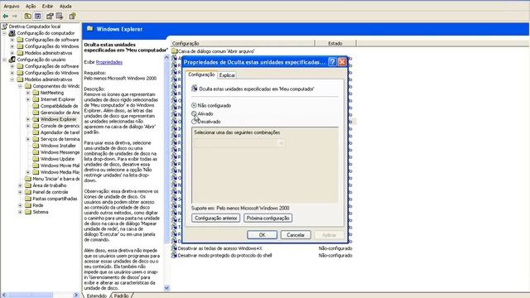Select the Ativado radio button
Screen dimensions: 530x298
194,113
